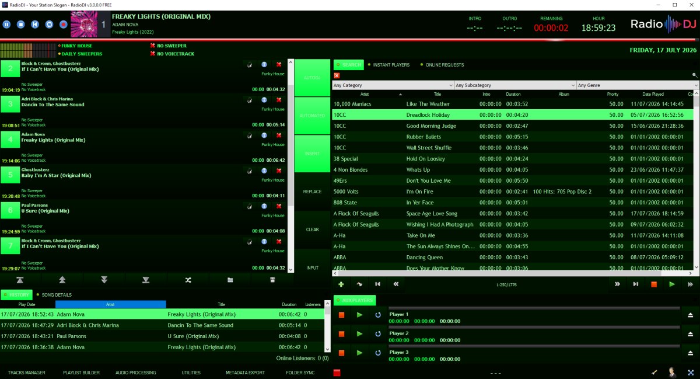Expand the Any Subcategory dropdown
The height and width of the screenshot is (379, 700).
515,85
